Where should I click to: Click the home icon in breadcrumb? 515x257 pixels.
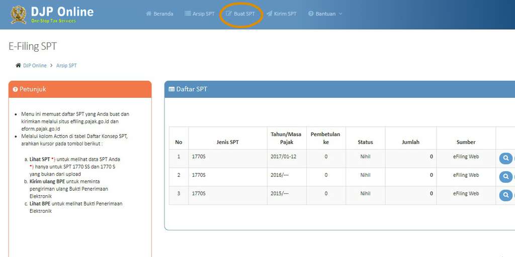coord(18,66)
